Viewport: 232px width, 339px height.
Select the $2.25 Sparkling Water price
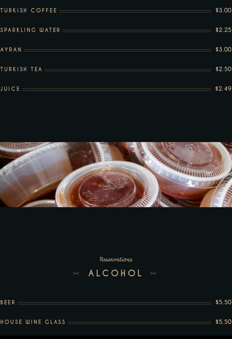point(223,30)
